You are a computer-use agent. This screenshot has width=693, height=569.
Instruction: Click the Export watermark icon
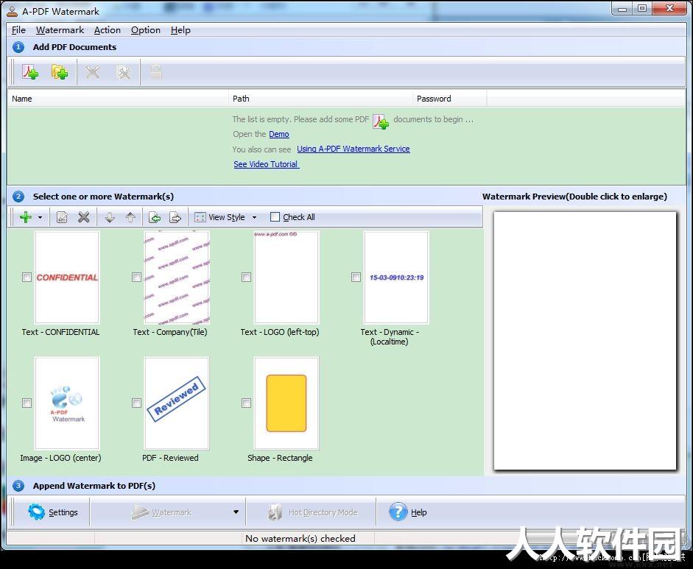(175, 217)
